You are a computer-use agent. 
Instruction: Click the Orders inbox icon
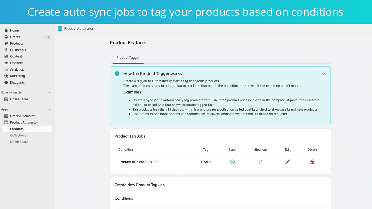pos(6,37)
